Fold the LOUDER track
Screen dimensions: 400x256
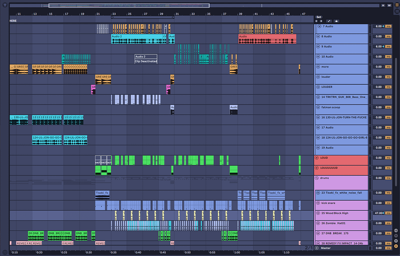[318, 87]
